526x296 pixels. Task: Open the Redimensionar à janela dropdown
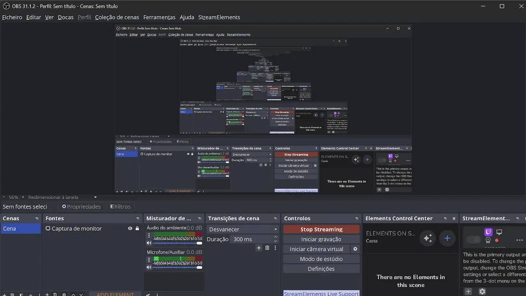[x=62, y=197]
